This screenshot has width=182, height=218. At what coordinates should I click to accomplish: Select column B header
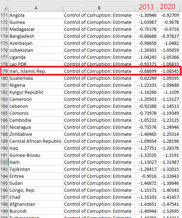99,8
